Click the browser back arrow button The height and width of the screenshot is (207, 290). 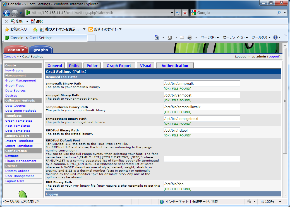click(x=7, y=13)
